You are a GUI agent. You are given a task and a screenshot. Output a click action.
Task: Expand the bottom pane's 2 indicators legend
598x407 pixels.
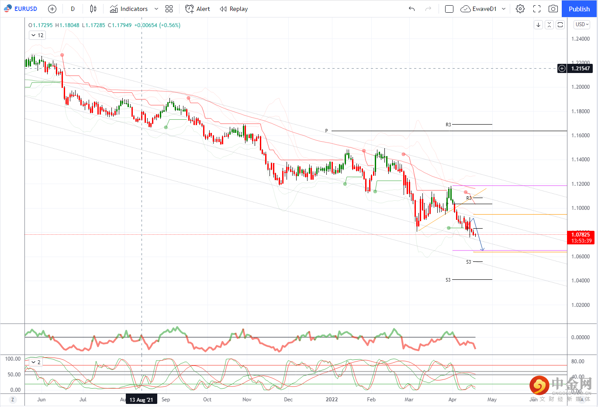(x=36, y=362)
